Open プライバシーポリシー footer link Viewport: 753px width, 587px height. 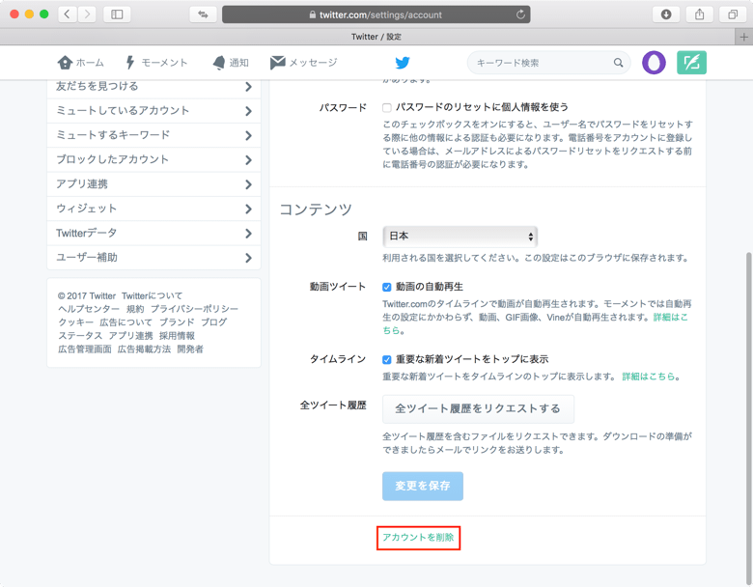194,309
